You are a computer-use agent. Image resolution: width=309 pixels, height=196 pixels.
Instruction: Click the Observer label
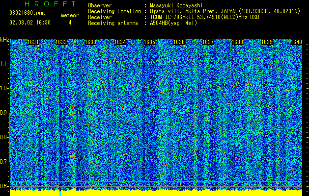[100, 5]
